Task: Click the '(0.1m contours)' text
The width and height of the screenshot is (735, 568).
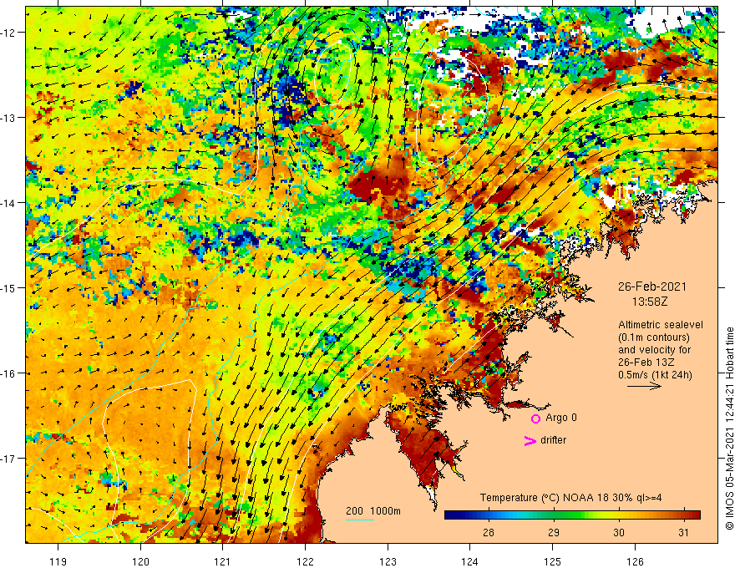Action: [x=653, y=337]
